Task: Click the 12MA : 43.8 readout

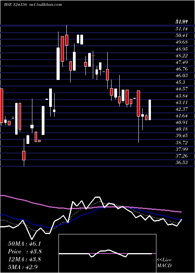Action: [24, 259]
